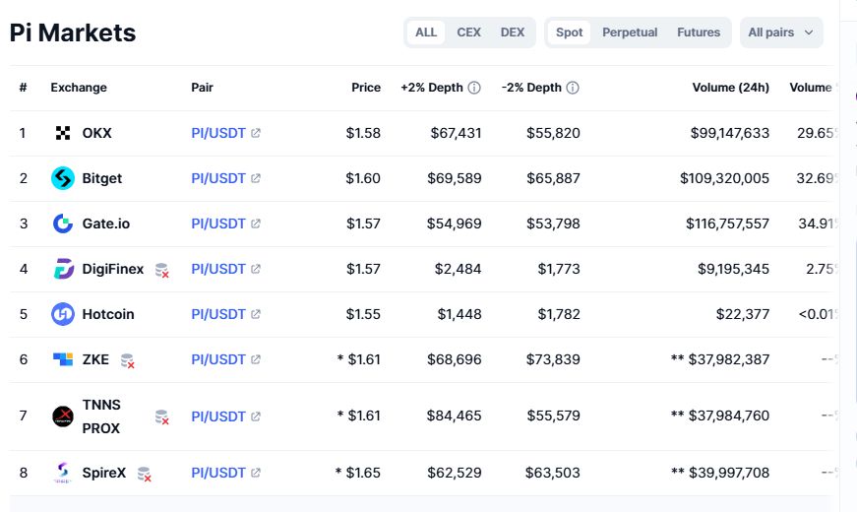
Task: Open the TNNS PROX PI/USDT pair link
Action: pyautogui.click(x=218, y=416)
